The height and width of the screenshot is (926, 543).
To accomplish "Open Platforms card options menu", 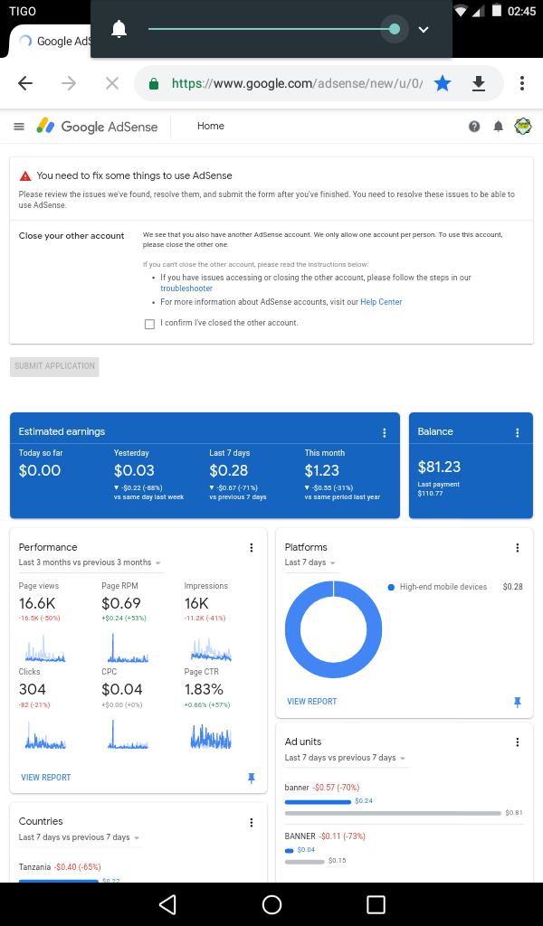I will [x=517, y=547].
